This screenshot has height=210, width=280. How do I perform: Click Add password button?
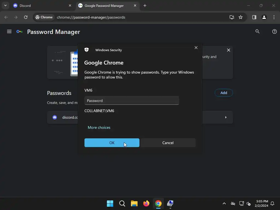224,93
